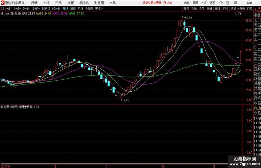Select the 60分钟 period
Image resolution: width=261 pixels, height=168 pixels.
pyautogui.click(x=56, y=9)
